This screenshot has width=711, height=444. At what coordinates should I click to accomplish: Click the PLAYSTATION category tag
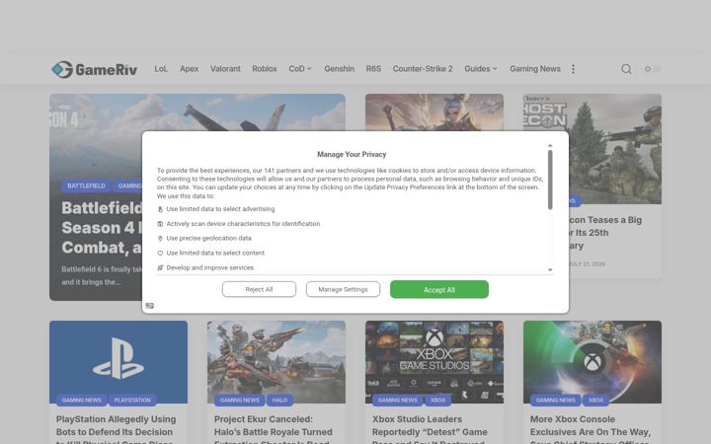coord(132,400)
